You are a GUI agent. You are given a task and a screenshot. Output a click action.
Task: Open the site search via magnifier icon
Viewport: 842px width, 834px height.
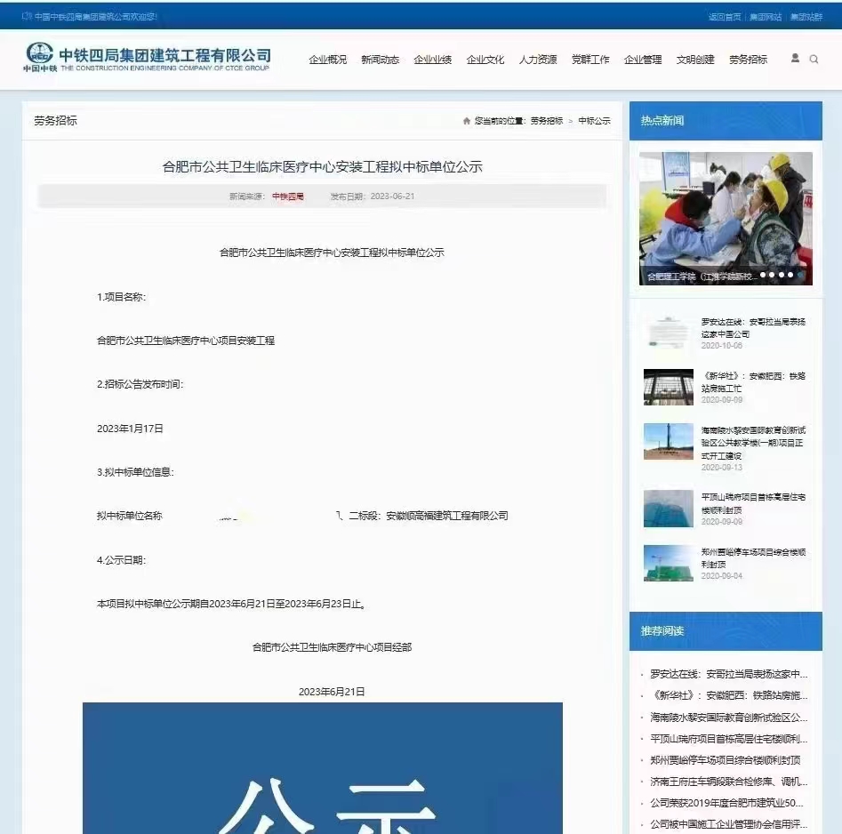pos(814,59)
